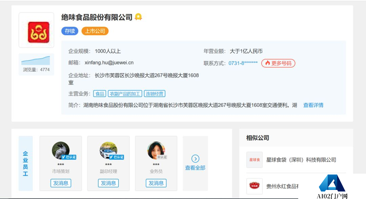Click 已认证 badge on 市场策划 employee

tap(69, 157)
